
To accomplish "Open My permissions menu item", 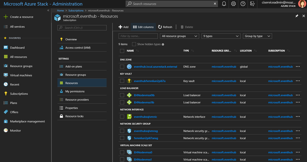I will (x=82, y=91).
